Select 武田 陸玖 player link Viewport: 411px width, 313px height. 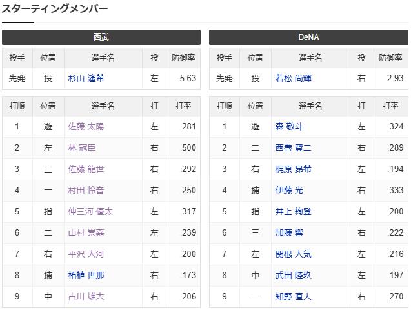pos(294,275)
